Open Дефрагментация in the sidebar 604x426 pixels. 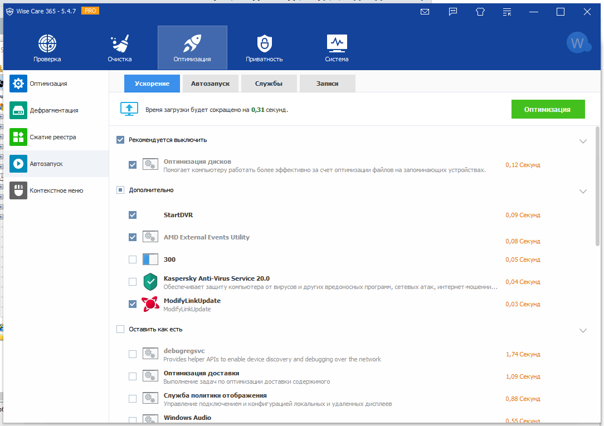coord(56,110)
